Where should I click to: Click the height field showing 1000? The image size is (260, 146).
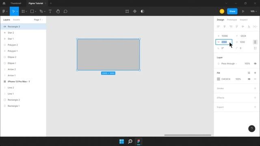pos(243,42)
